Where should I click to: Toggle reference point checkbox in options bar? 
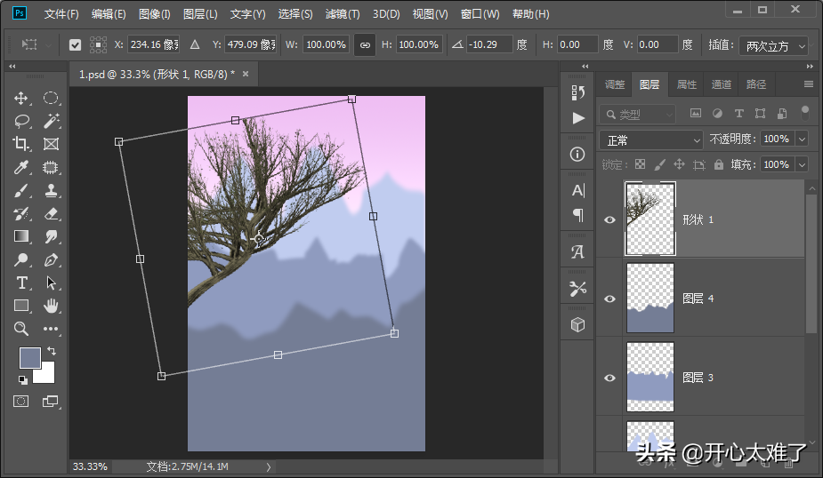pos(75,45)
